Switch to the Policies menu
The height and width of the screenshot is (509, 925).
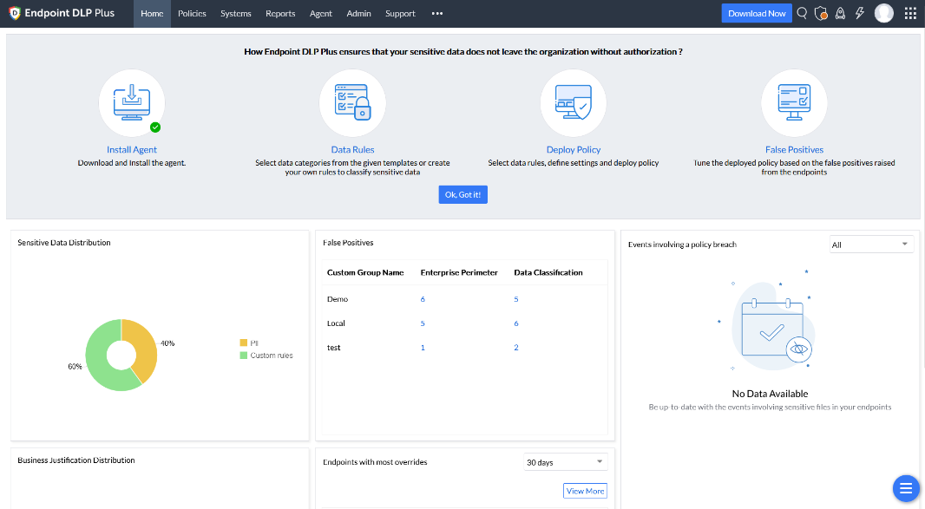coord(192,13)
